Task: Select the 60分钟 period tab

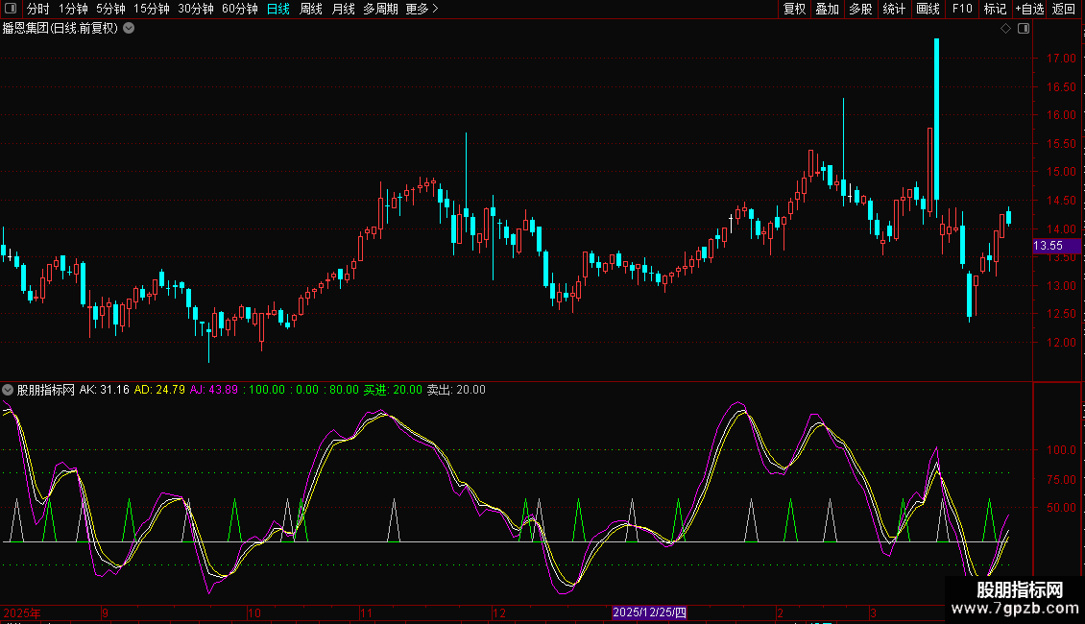Action: (x=239, y=9)
